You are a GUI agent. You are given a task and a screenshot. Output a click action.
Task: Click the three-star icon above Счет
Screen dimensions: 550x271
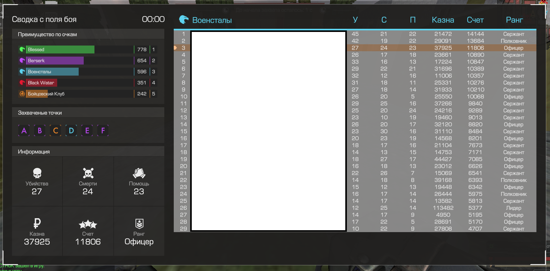pyautogui.click(x=88, y=224)
